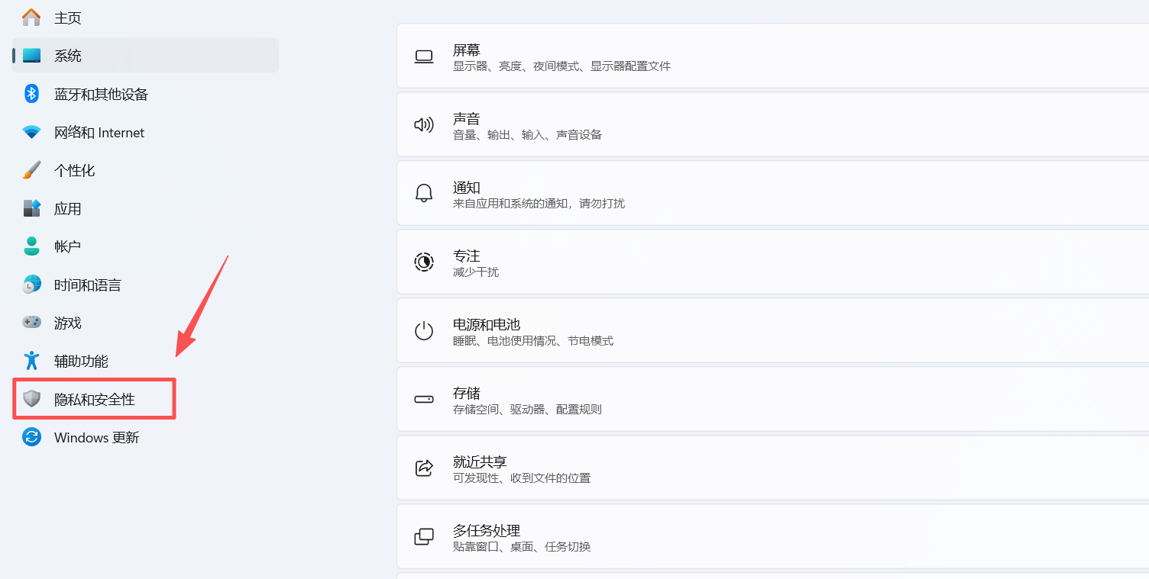The width and height of the screenshot is (1149, 579).
Task: Click the text 睡眠、电池使用情况、节电模式
Action: point(533,341)
